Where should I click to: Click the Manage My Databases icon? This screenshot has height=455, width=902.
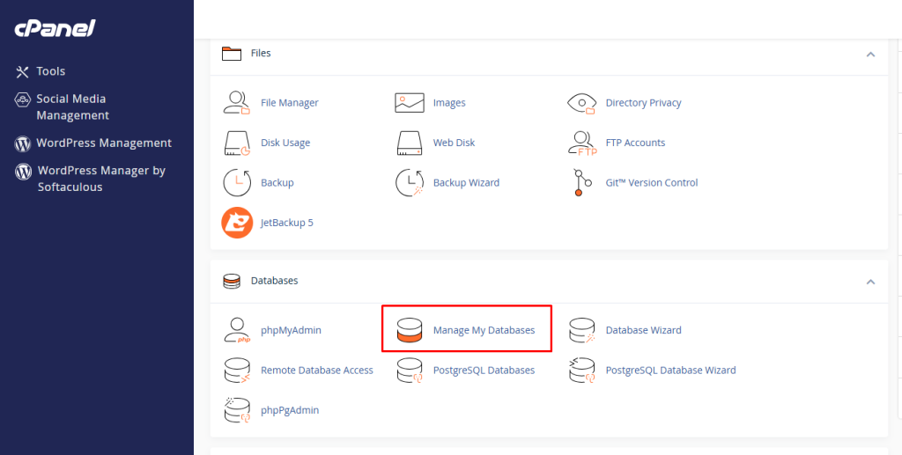point(410,330)
